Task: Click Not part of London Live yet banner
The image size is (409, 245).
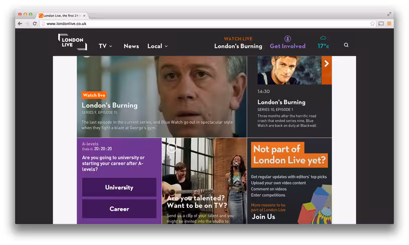Action: (x=289, y=155)
